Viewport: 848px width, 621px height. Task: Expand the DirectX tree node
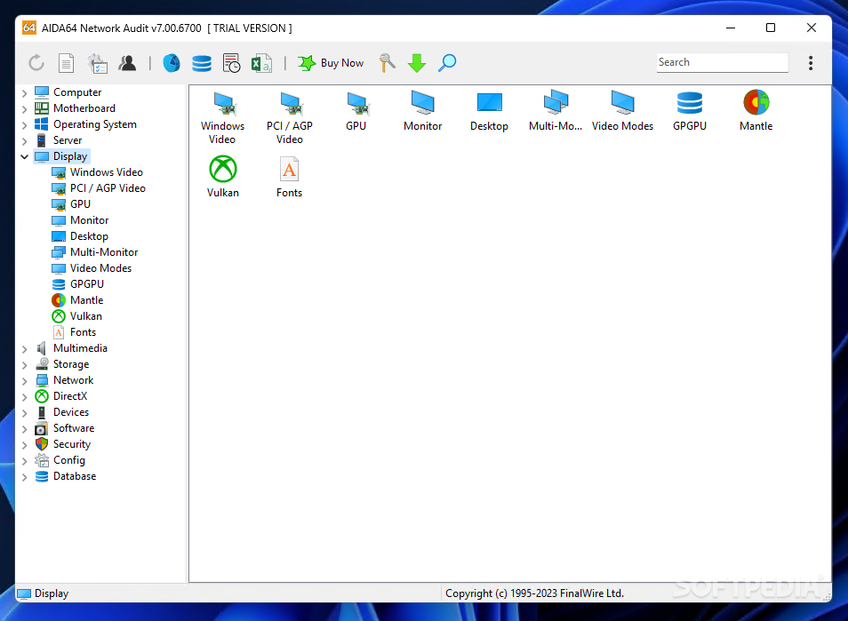pos(24,397)
